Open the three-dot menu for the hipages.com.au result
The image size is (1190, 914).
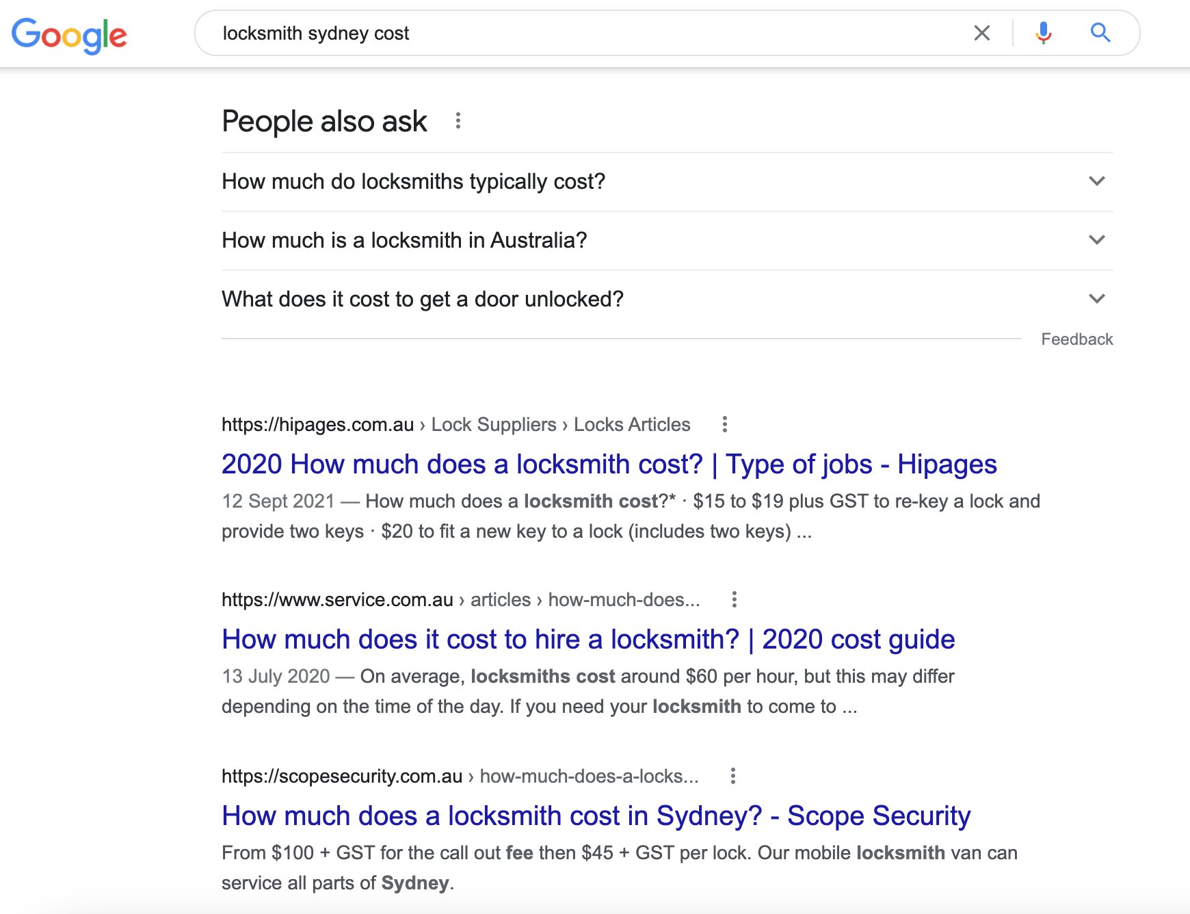[x=725, y=424]
